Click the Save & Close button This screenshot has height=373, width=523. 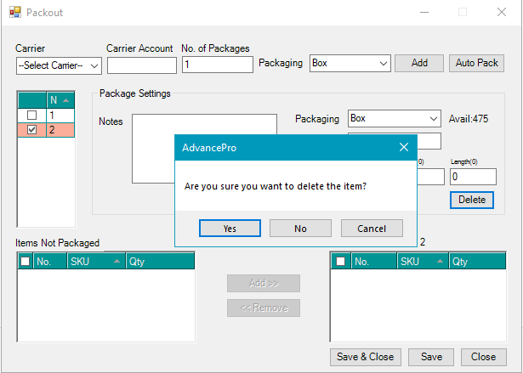[365, 357]
